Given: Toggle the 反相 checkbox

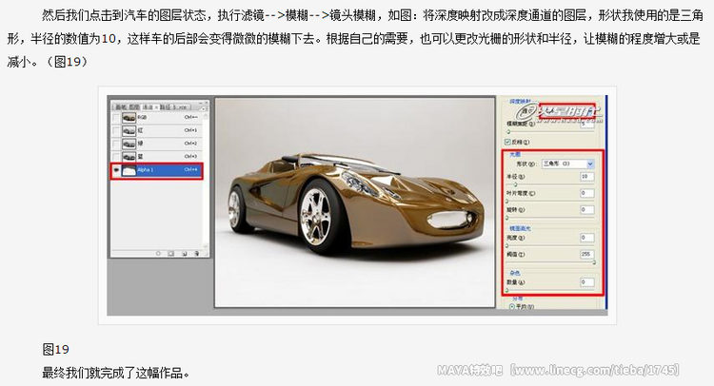Looking at the screenshot, I should coord(507,143).
